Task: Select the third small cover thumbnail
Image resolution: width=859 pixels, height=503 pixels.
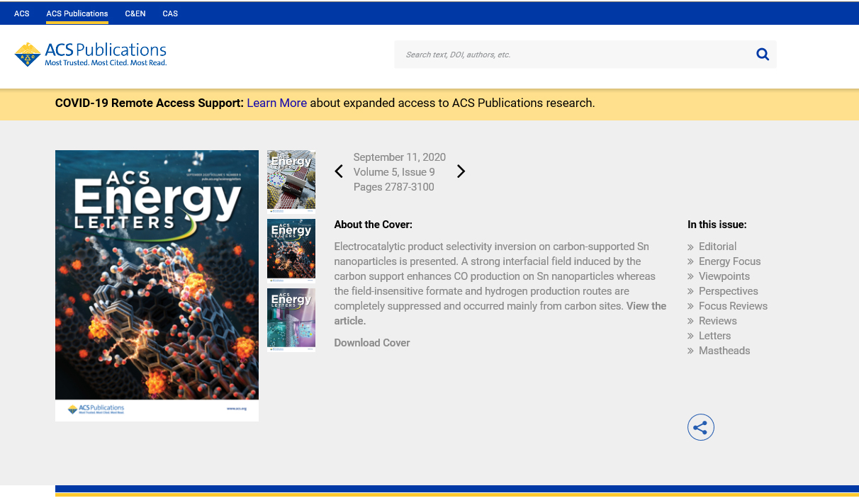Action: (291, 320)
